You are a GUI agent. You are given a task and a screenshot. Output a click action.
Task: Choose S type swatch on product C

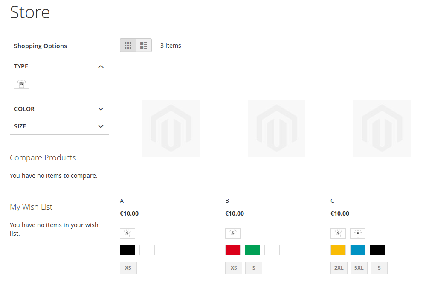point(338,234)
